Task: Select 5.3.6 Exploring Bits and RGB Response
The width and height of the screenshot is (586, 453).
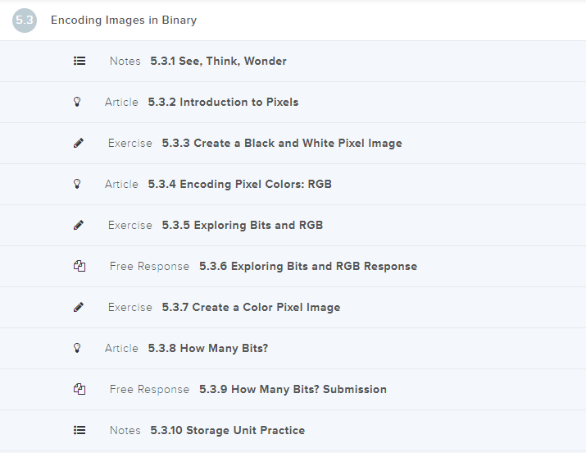Action: click(307, 266)
